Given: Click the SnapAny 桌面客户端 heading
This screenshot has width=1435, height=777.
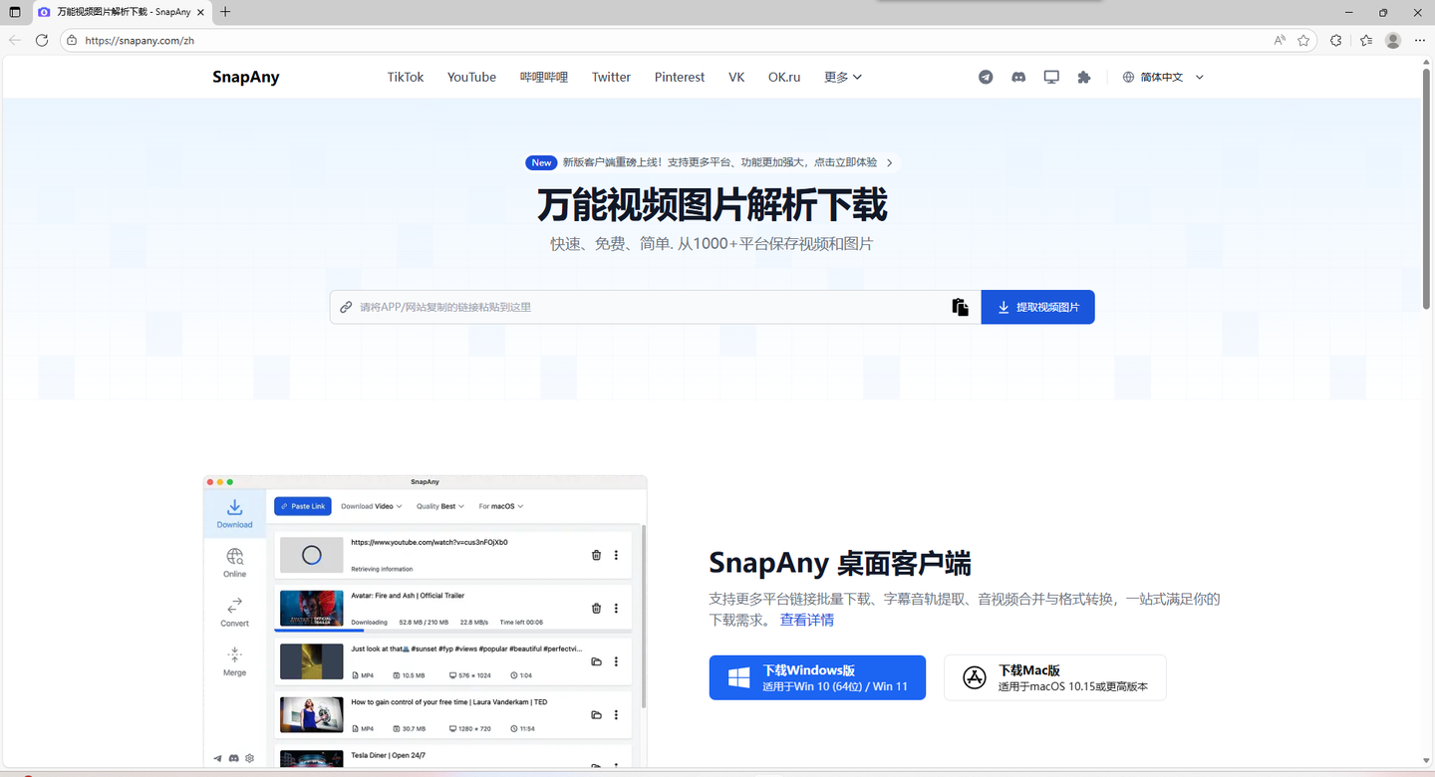Looking at the screenshot, I should 840,563.
